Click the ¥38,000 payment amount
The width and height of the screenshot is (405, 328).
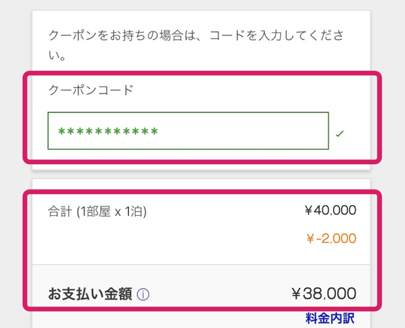tap(323, 294)
